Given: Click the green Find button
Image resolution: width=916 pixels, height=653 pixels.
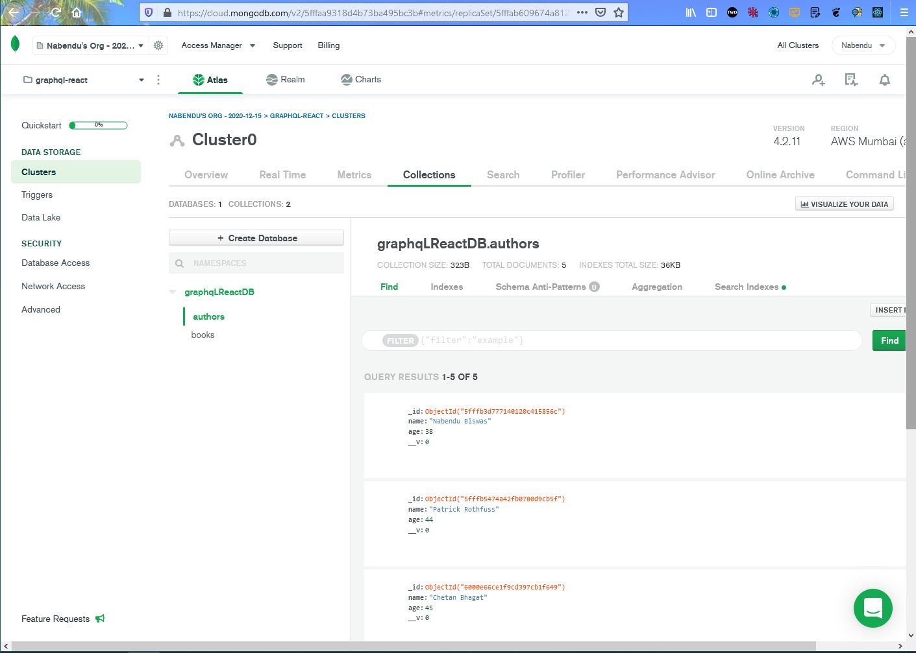Looking at the screenshot, I should pos(889,340).
